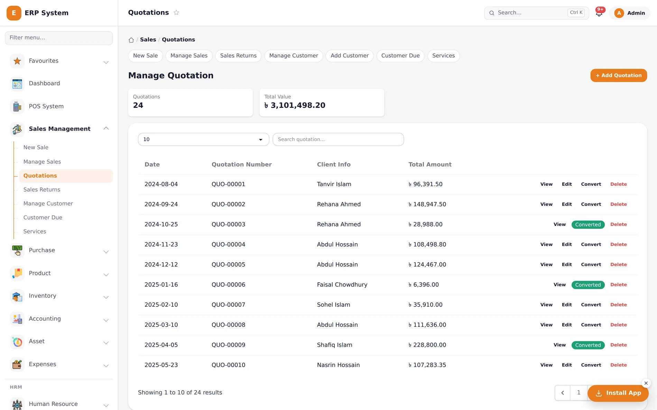Click the Product sidebar icon
This screenshot has width=657, height=410.
click(17, 273)
